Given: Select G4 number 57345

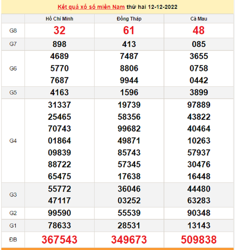Looking at the screenshot, I should click(129, 164).
